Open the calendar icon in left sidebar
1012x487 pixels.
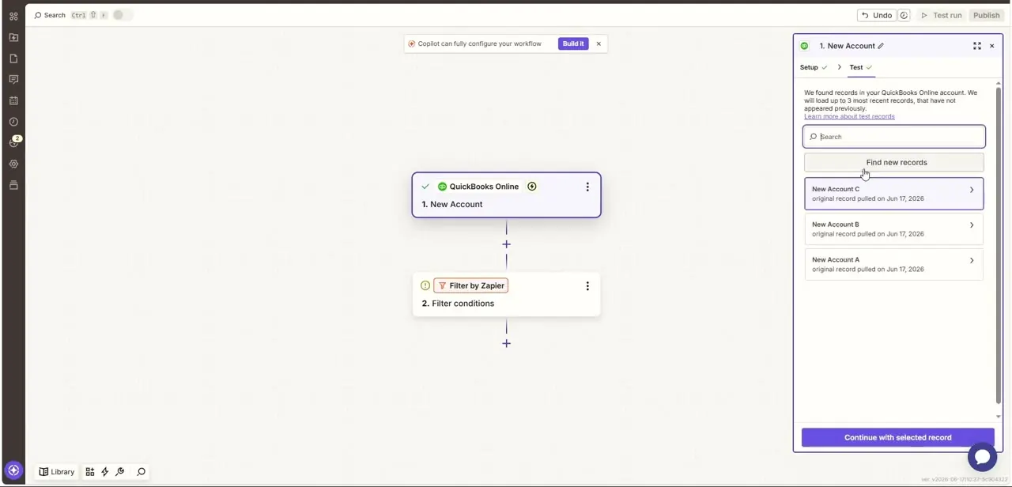[x=13, y=100]
